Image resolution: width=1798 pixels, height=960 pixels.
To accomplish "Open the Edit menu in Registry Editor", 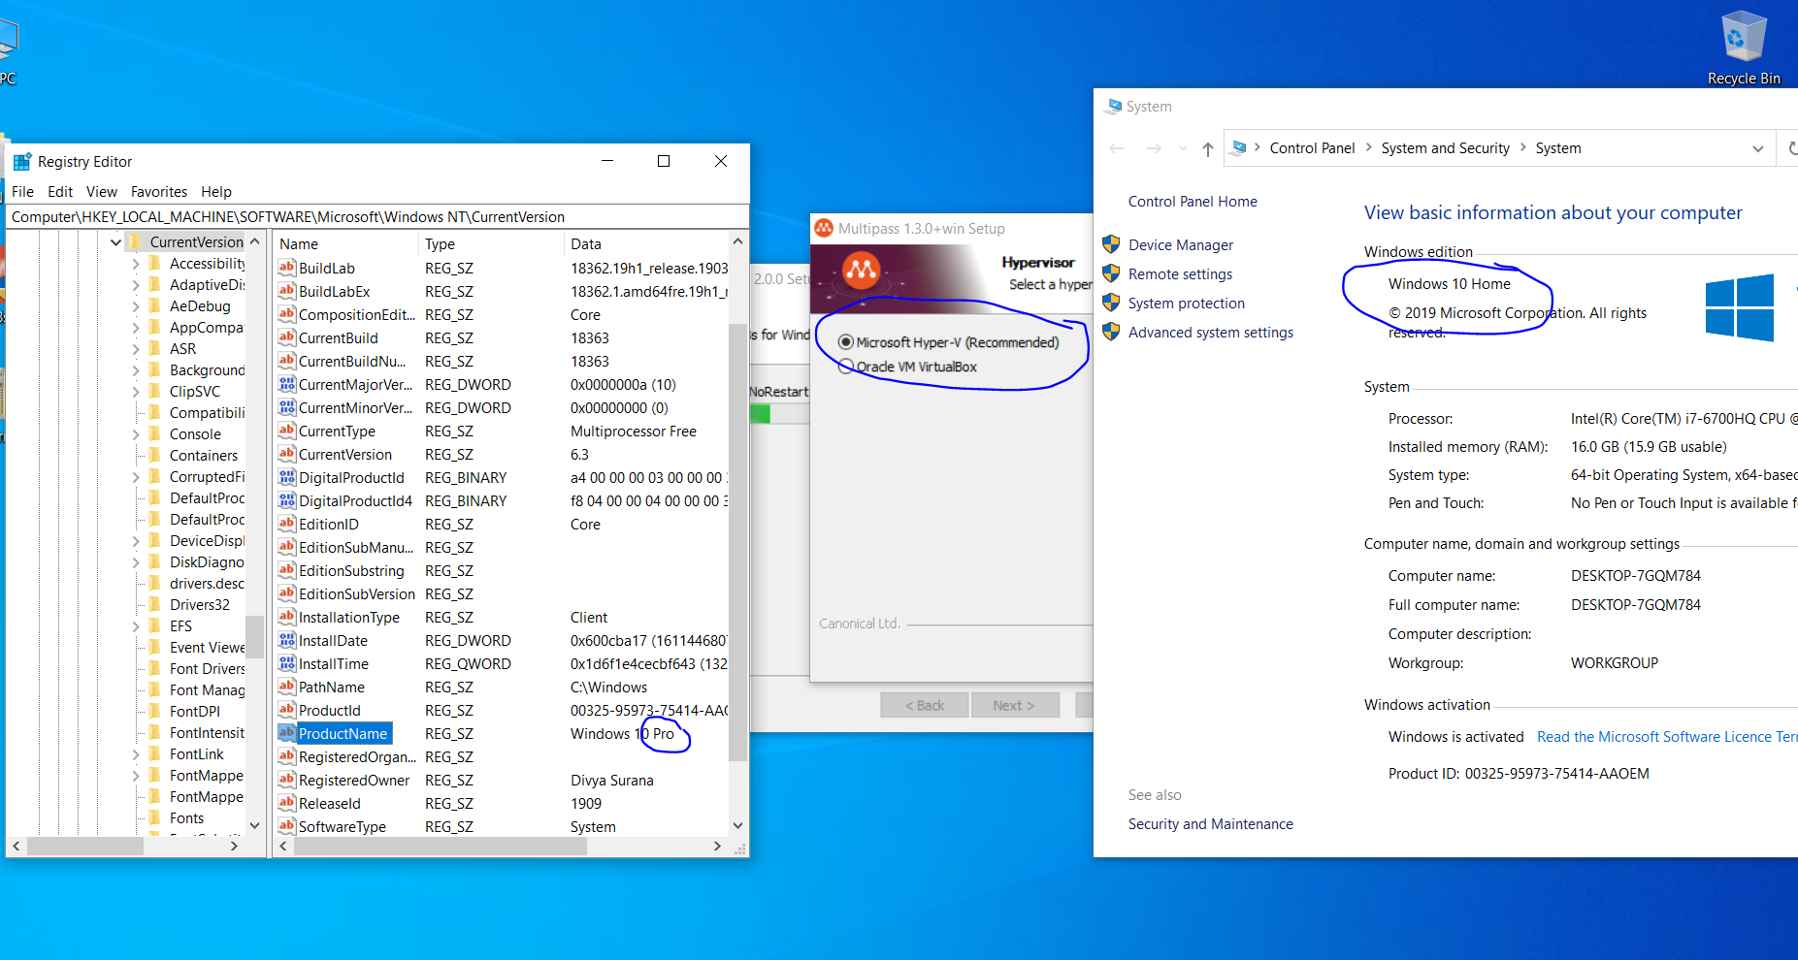I will 59,191.
